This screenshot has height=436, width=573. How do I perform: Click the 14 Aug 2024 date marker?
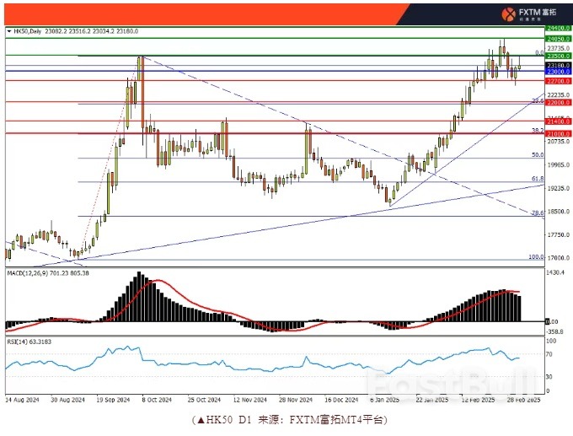point(22,401)
